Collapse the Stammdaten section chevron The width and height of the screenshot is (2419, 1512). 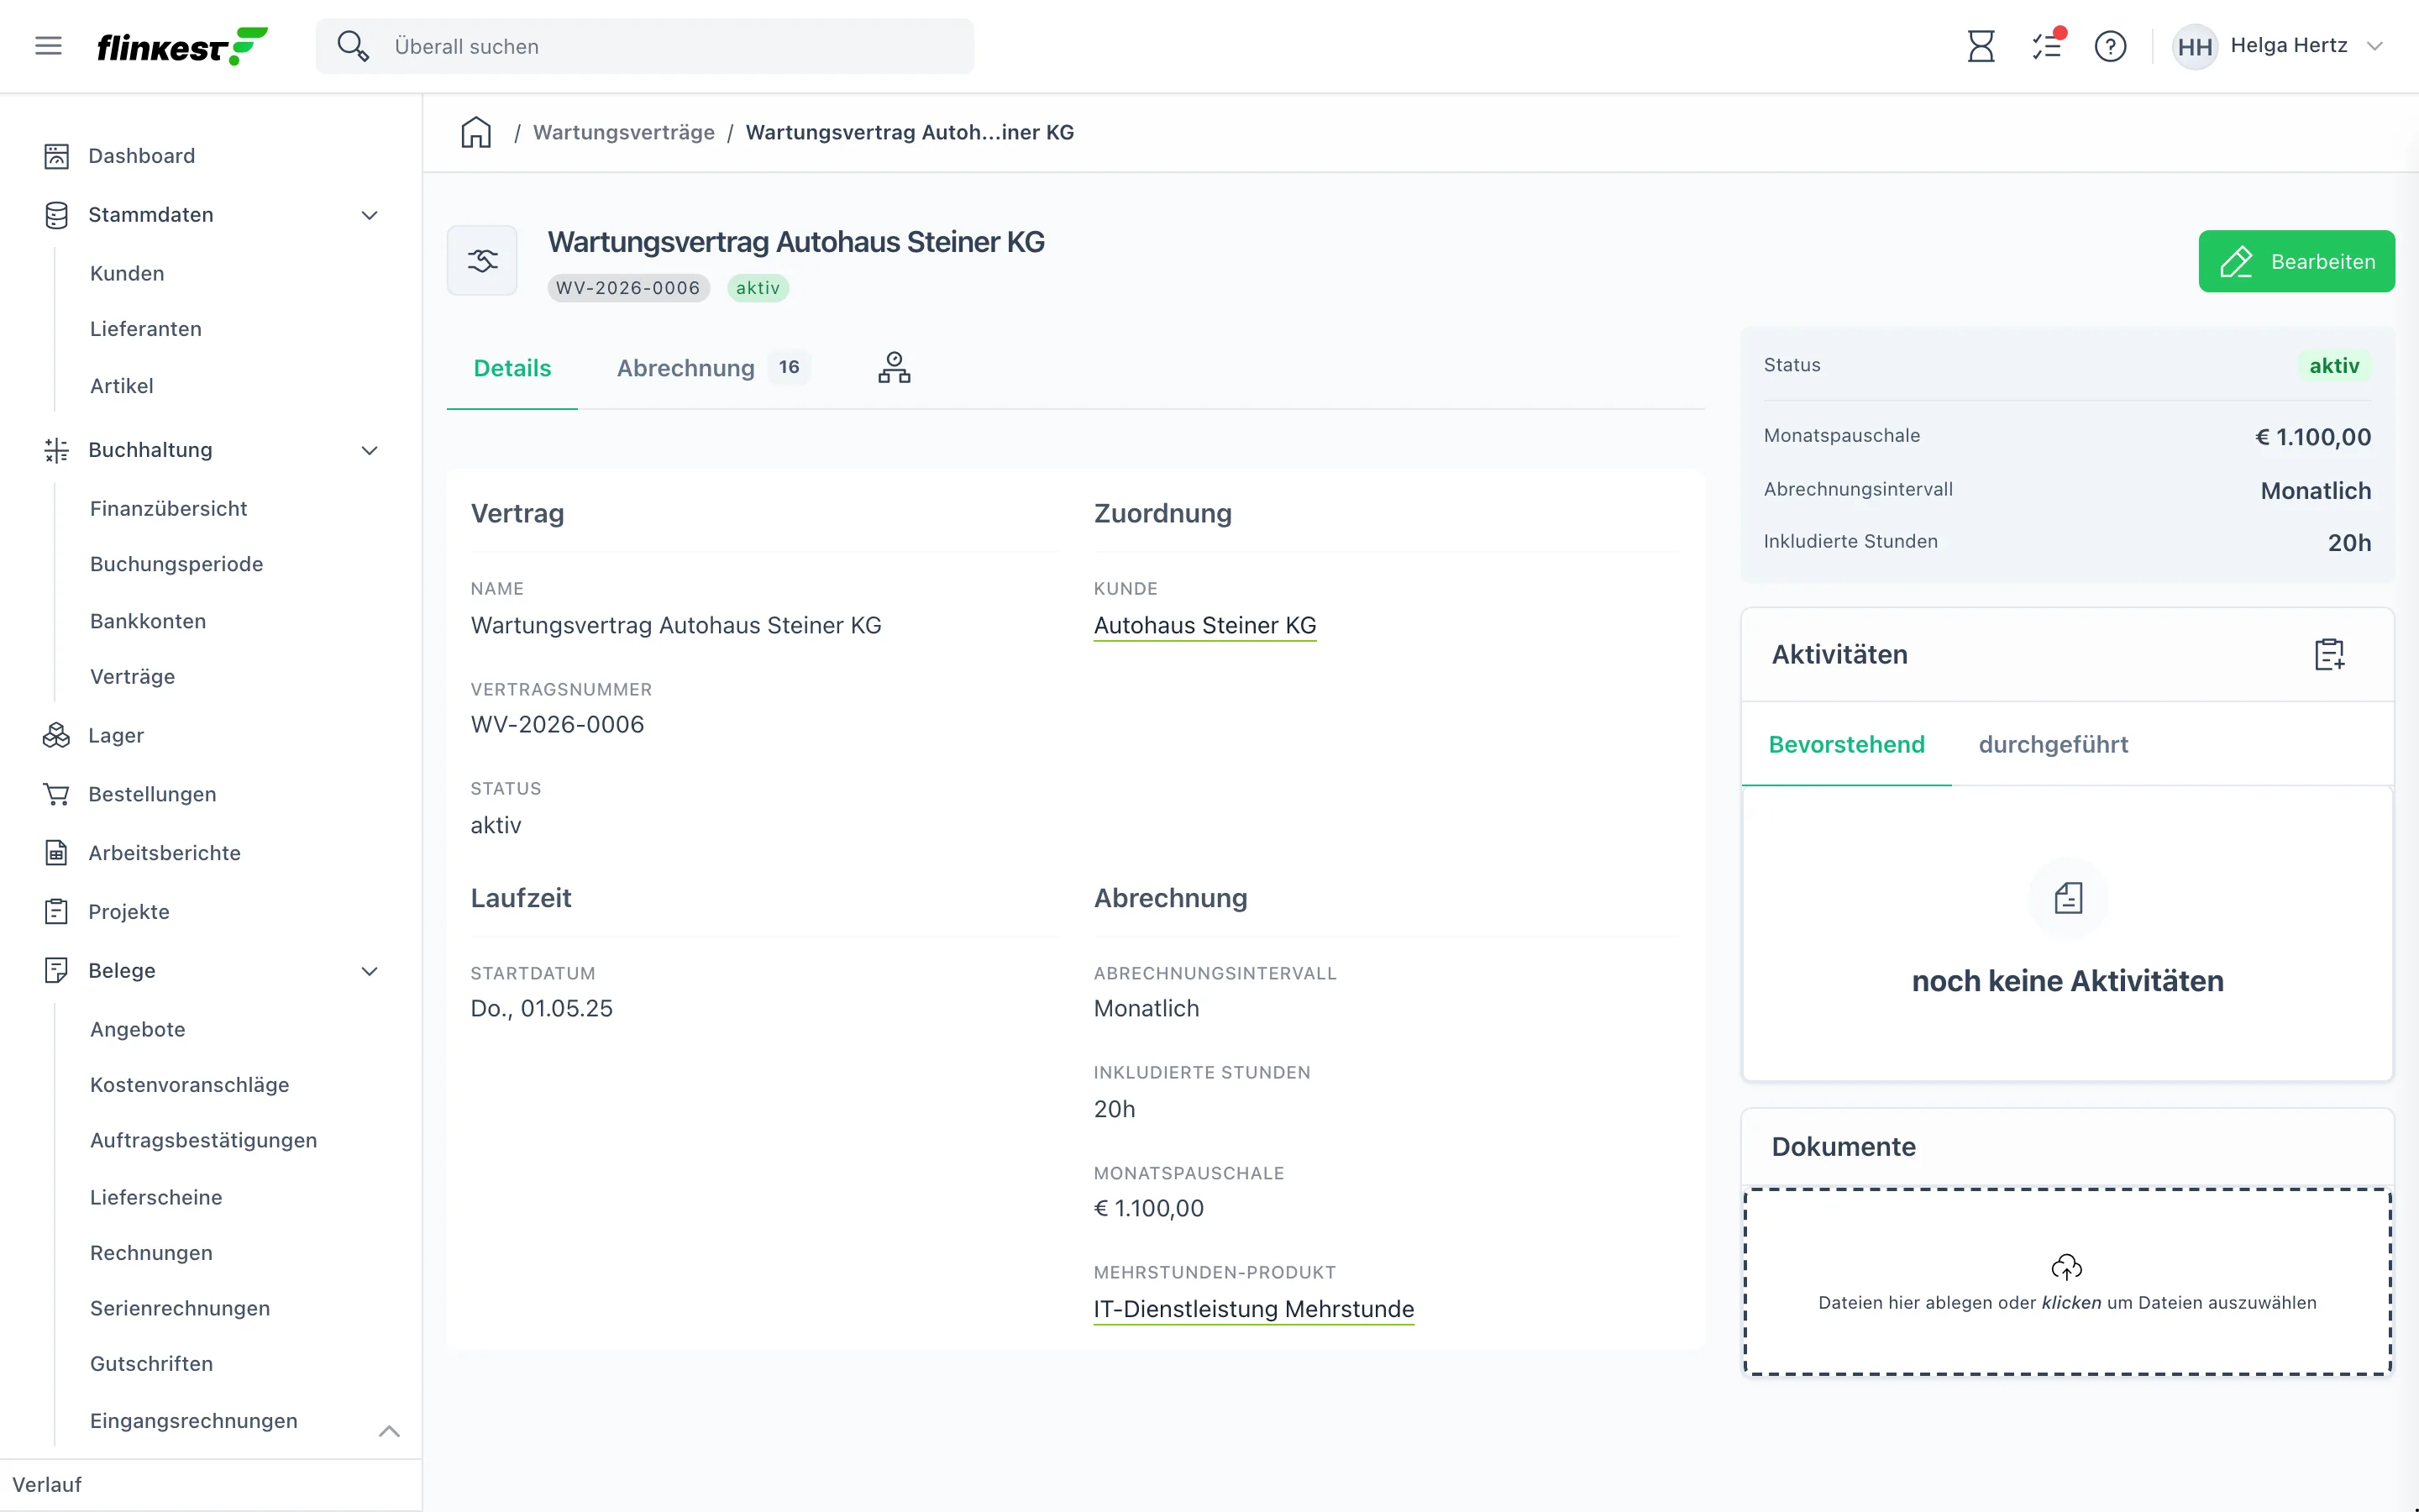(369, 215)
